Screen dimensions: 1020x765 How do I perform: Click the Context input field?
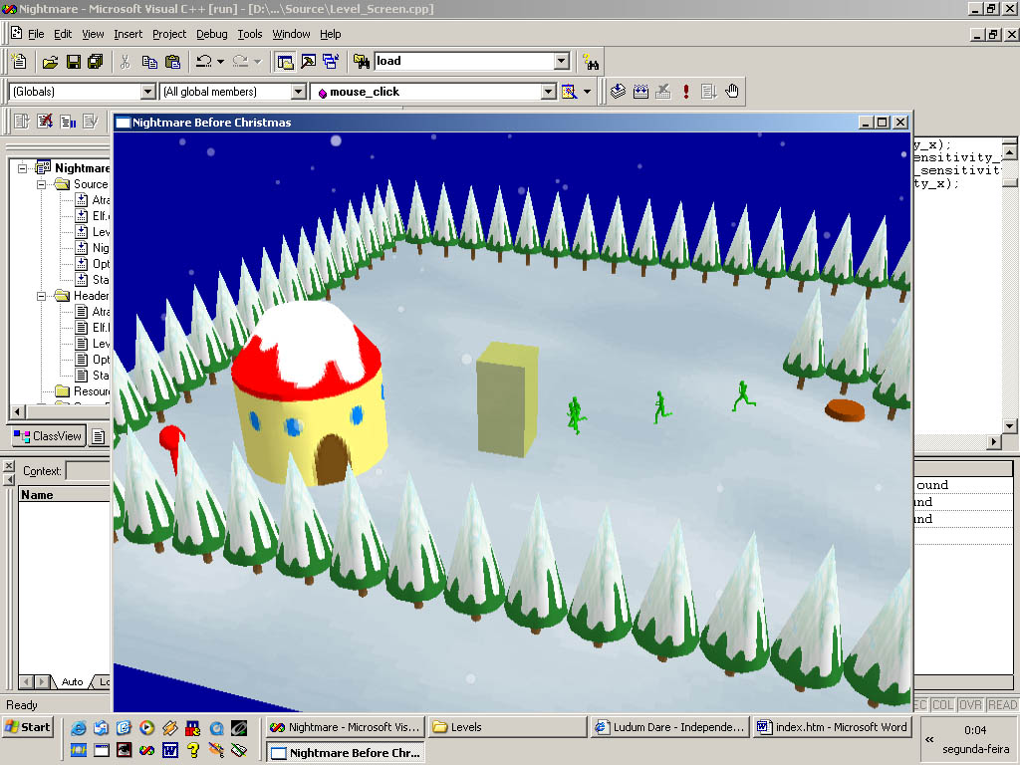tap(89, 471)
